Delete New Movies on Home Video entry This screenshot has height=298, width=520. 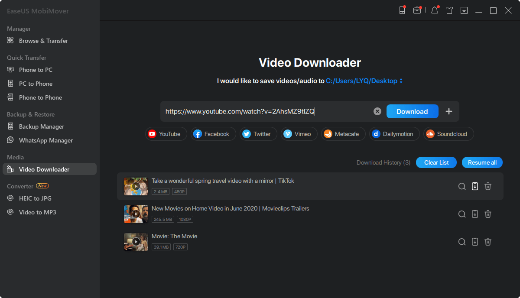tap(488, 214)
